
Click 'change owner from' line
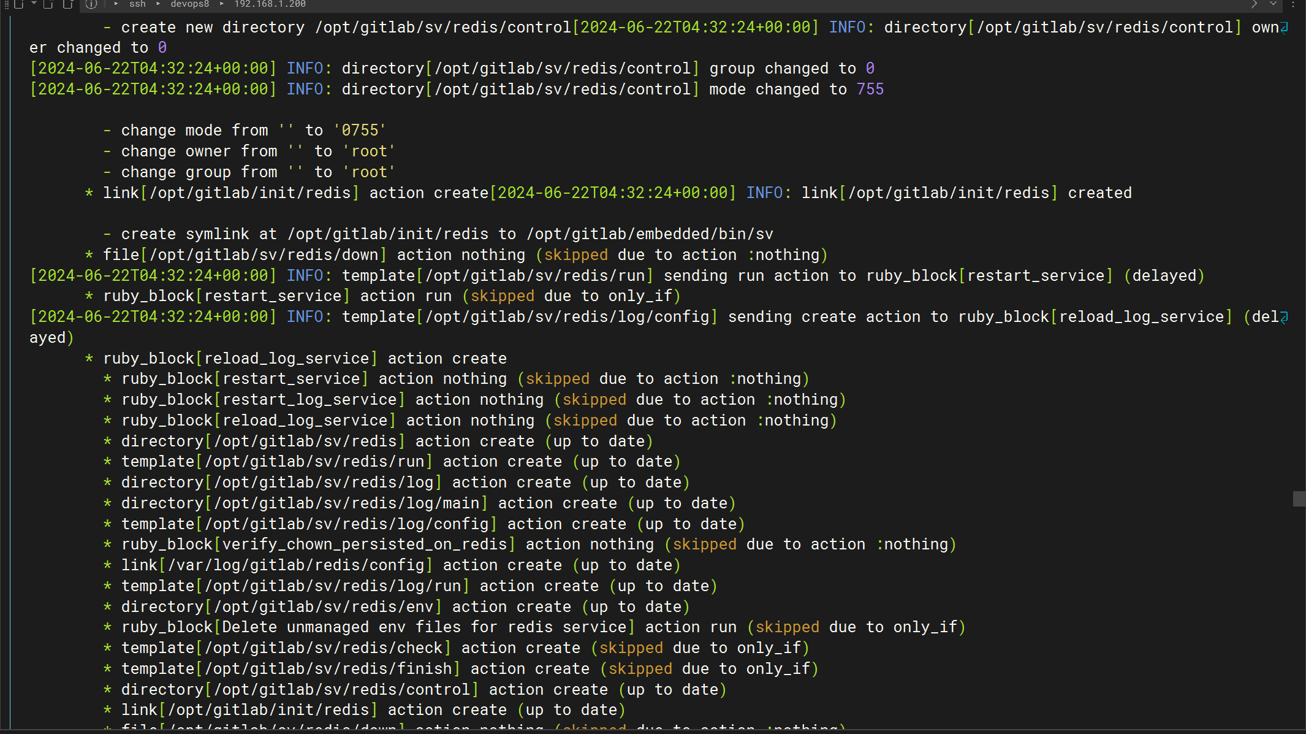[249, 151]
